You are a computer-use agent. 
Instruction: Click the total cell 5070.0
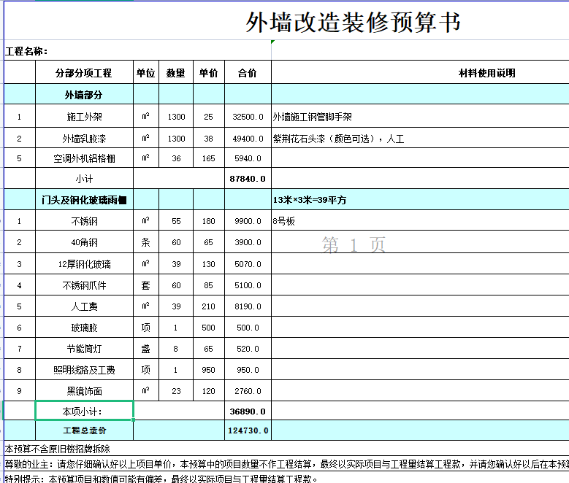point(248,263)
